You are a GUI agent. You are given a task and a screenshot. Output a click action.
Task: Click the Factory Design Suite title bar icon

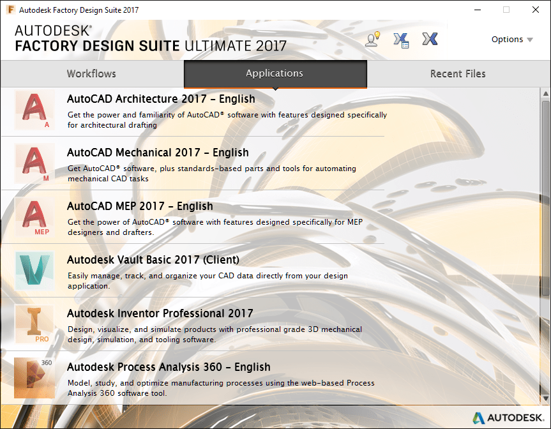click(x=9, y=10)
